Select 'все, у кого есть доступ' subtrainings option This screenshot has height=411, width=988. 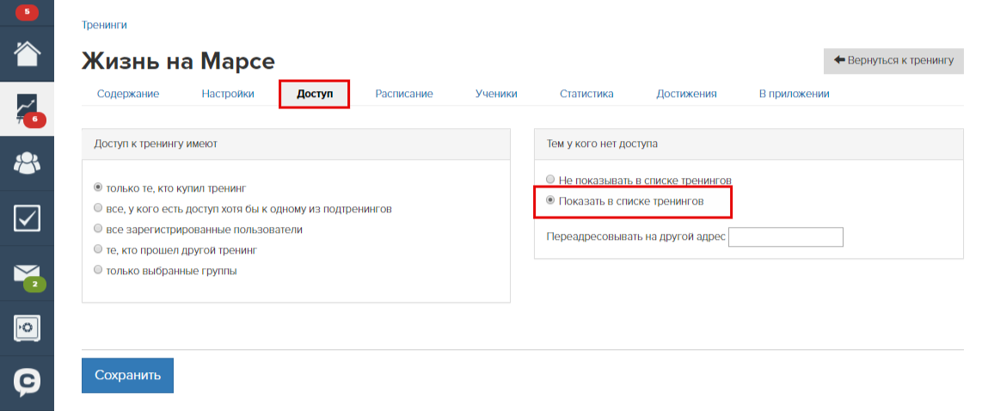pyautogui.click(x=98, y=208)
